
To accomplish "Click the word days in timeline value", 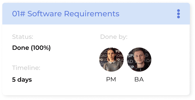I will coord(25,80).
